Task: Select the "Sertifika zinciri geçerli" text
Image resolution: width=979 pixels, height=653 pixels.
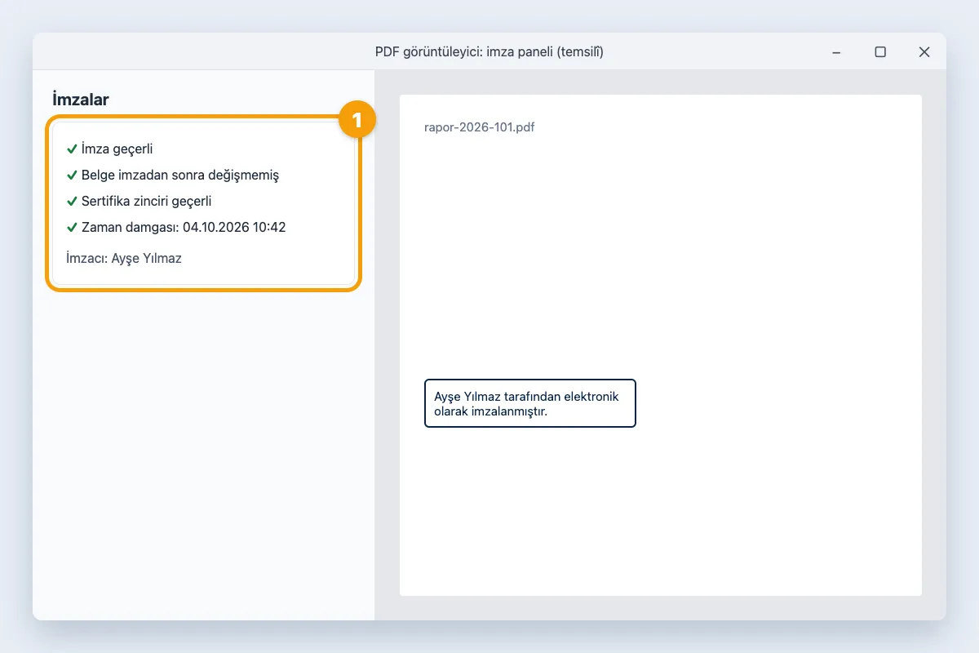Action: tap(147, 202)
